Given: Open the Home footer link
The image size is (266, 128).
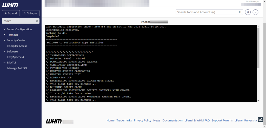Looking at the screenshot, I should (110, 121).
